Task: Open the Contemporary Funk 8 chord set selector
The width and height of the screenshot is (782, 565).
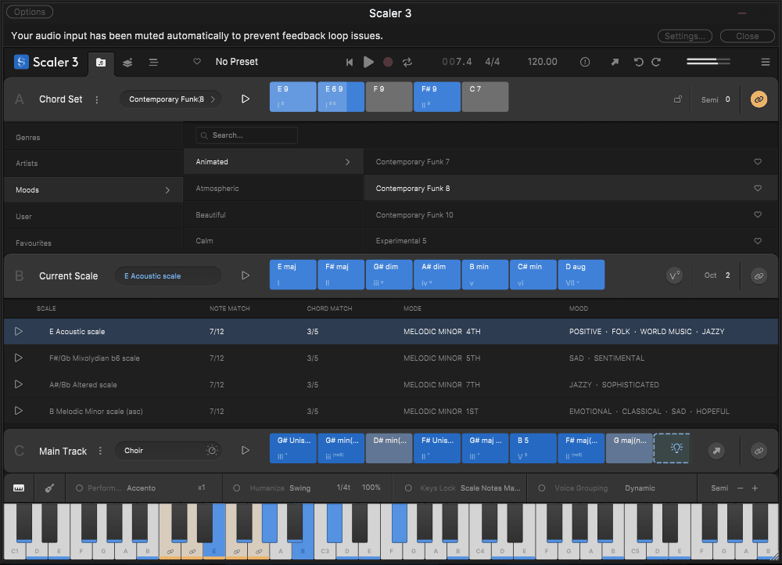Action: pyautogui.click(x=170, y=99)
